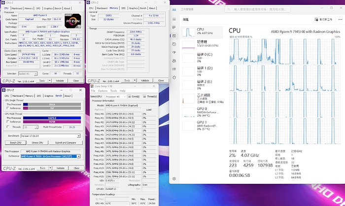Image resolution: width=345 pixels, height=206 pixels.
Task: Open Processes page icon in Task Manager
Action: (174, 28)
